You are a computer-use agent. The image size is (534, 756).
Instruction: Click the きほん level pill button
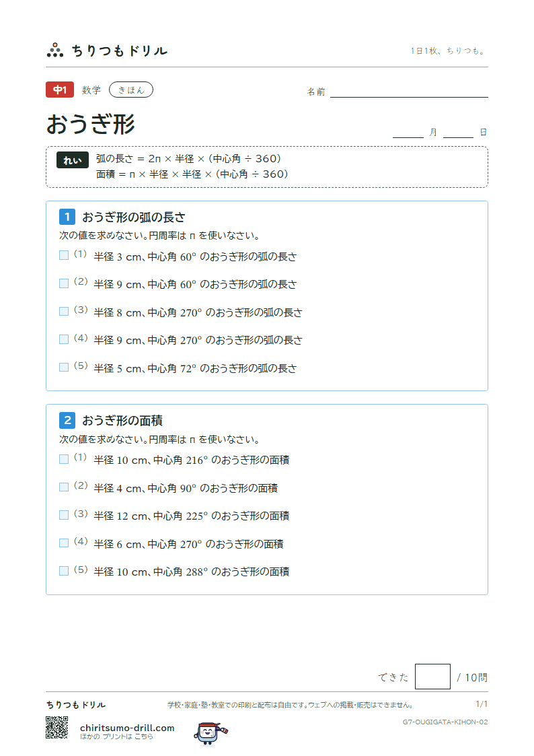pyautogui.click(x=131, y=90)
